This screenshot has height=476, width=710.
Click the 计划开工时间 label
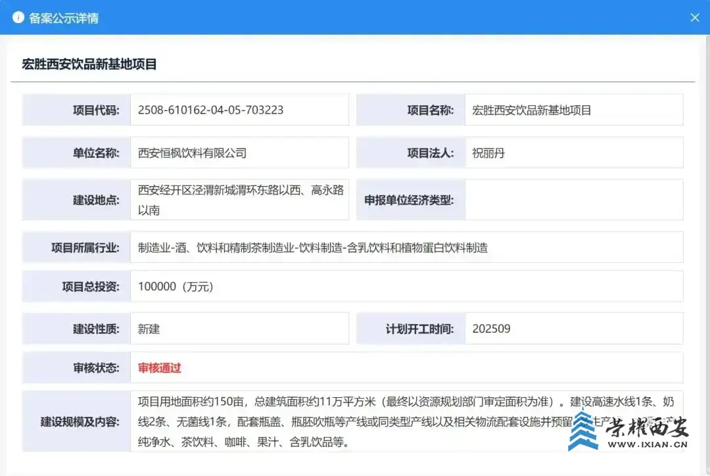[x=419, y=329]
